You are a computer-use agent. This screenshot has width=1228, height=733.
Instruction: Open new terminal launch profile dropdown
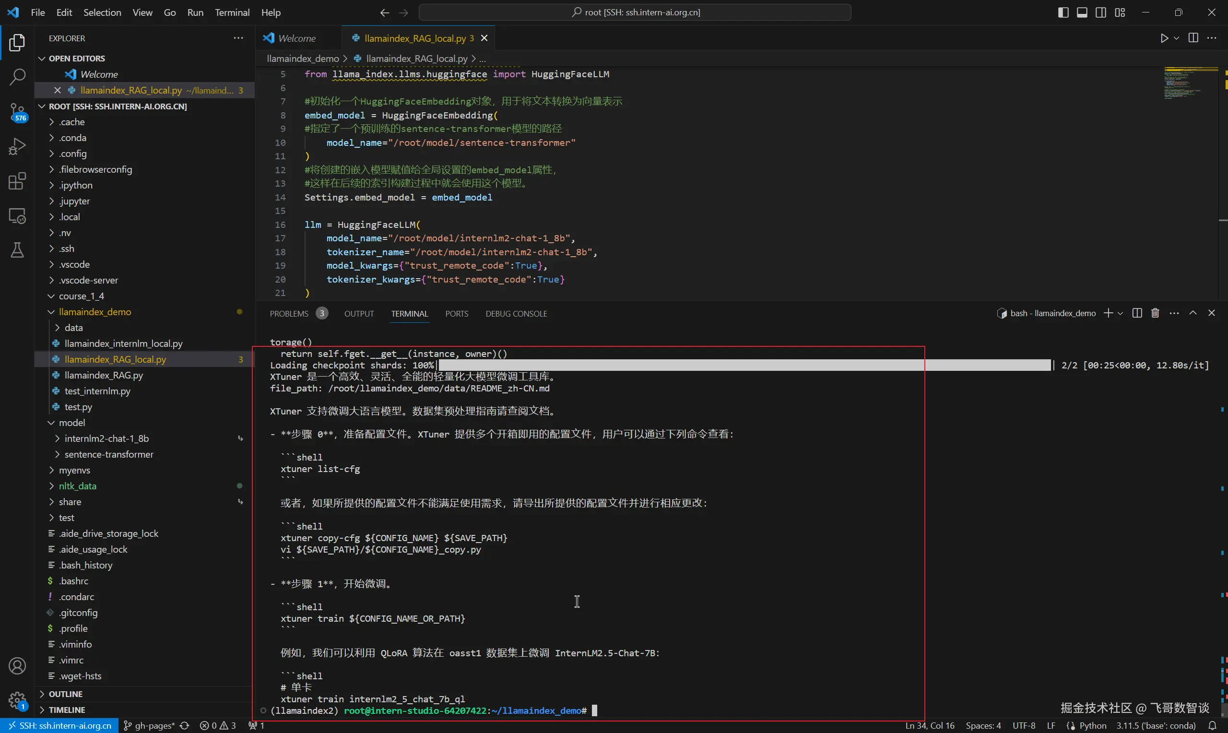(1121, 313)
